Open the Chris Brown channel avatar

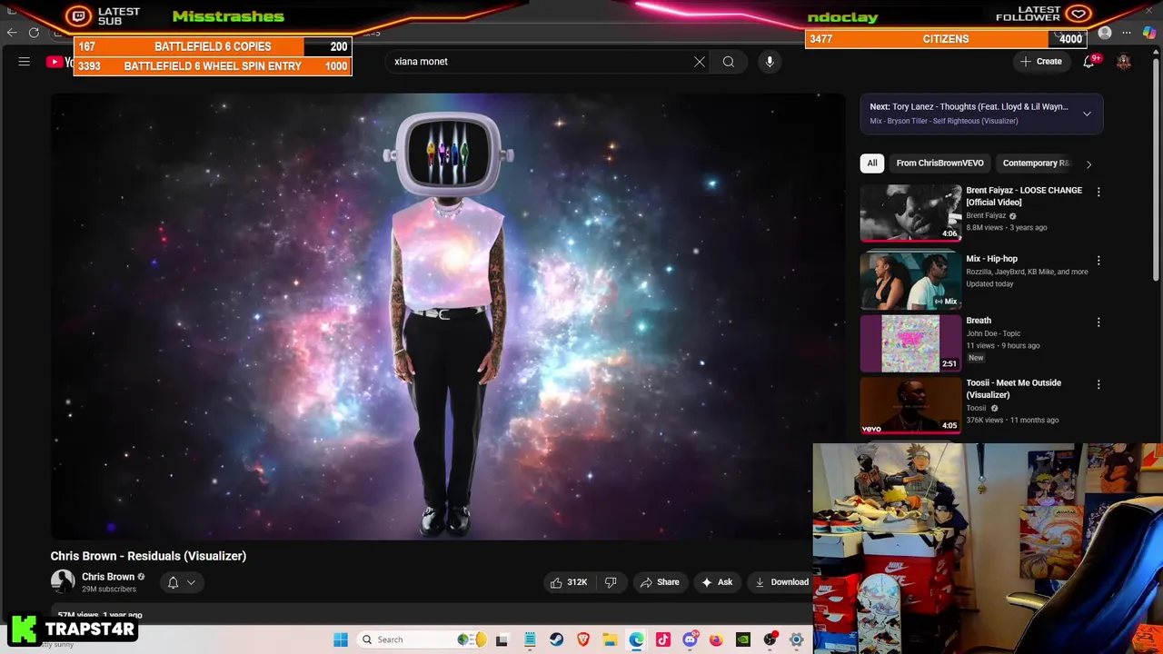click(63, 582)
